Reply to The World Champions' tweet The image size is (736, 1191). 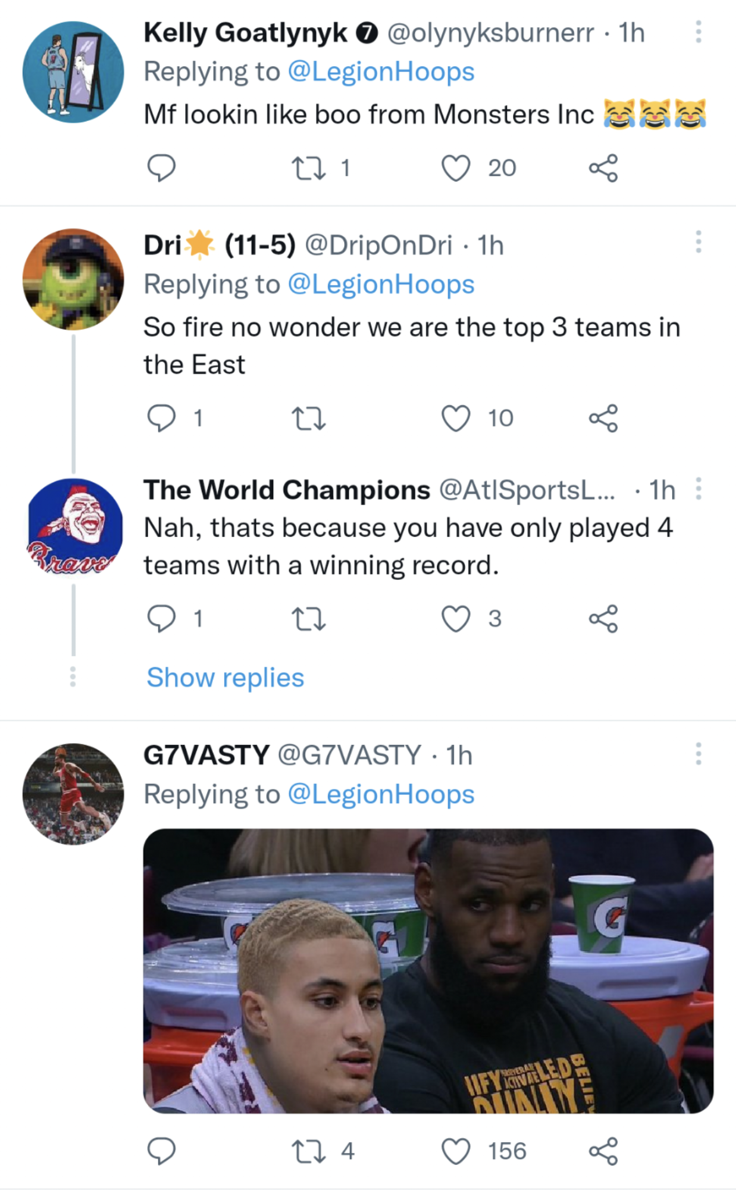pos(161,619)
